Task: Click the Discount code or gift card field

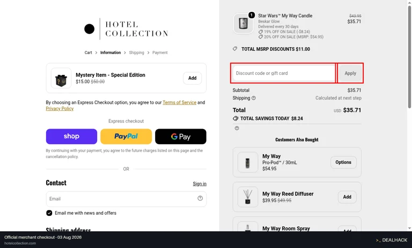Action: pos(284,73)
